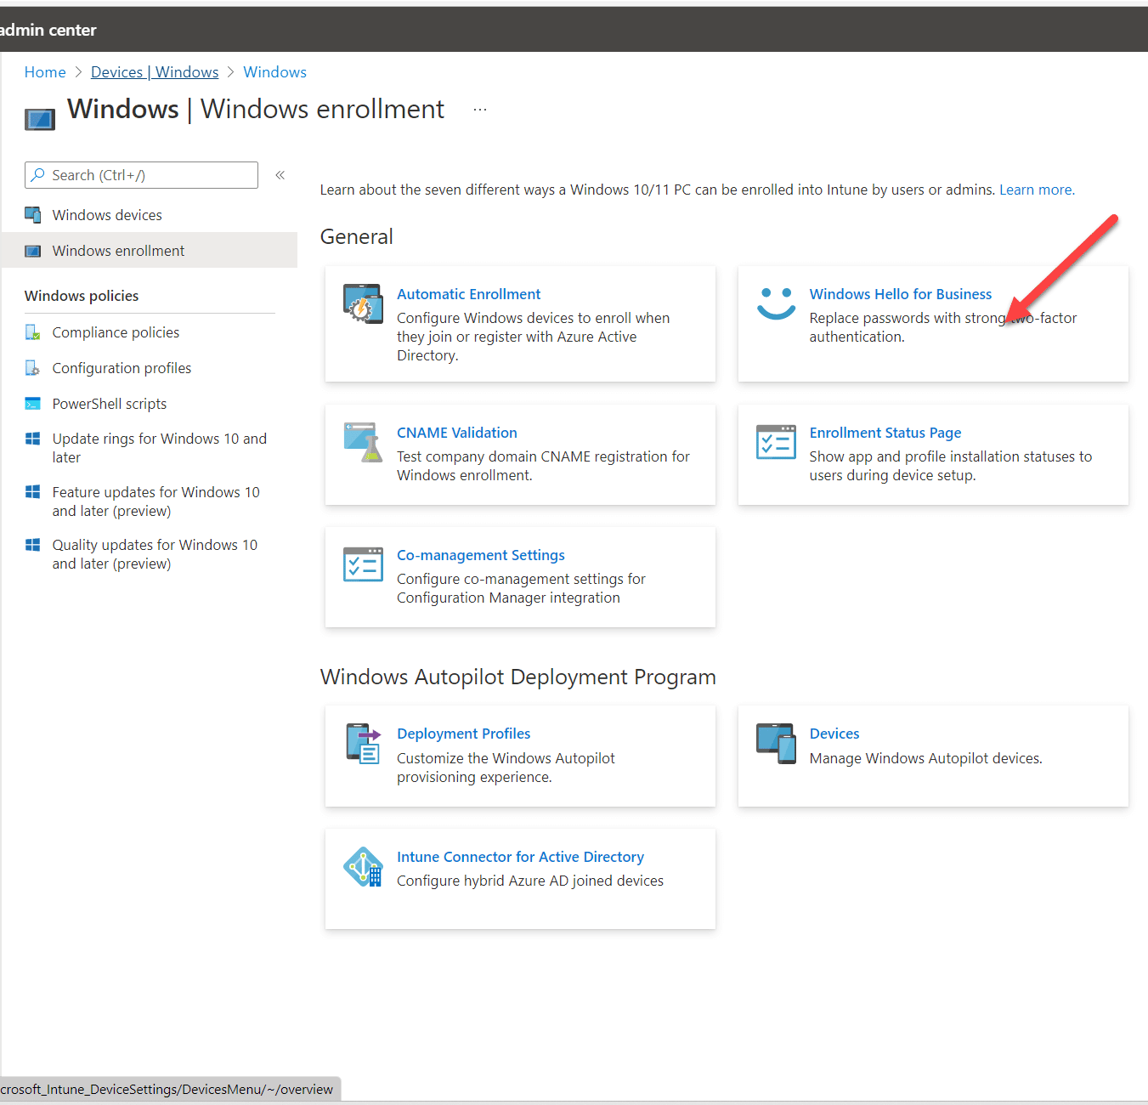Open the ellipsis menu beside Windows enrollment title
This screenshot has width=1148, height=1105.
(480, 109)
